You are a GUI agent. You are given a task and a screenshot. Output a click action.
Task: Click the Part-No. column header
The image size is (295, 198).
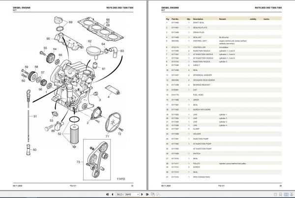pyautogui.click(x=175, y=19)
